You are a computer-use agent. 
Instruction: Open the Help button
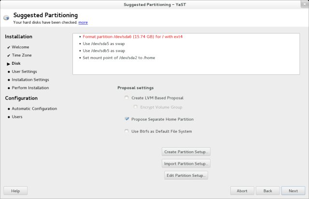tap(15, 191)
